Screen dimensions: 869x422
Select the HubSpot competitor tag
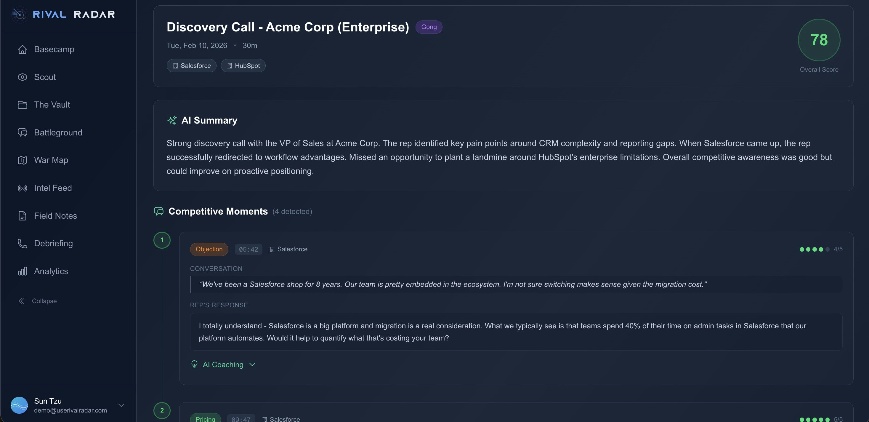[243, 65]
